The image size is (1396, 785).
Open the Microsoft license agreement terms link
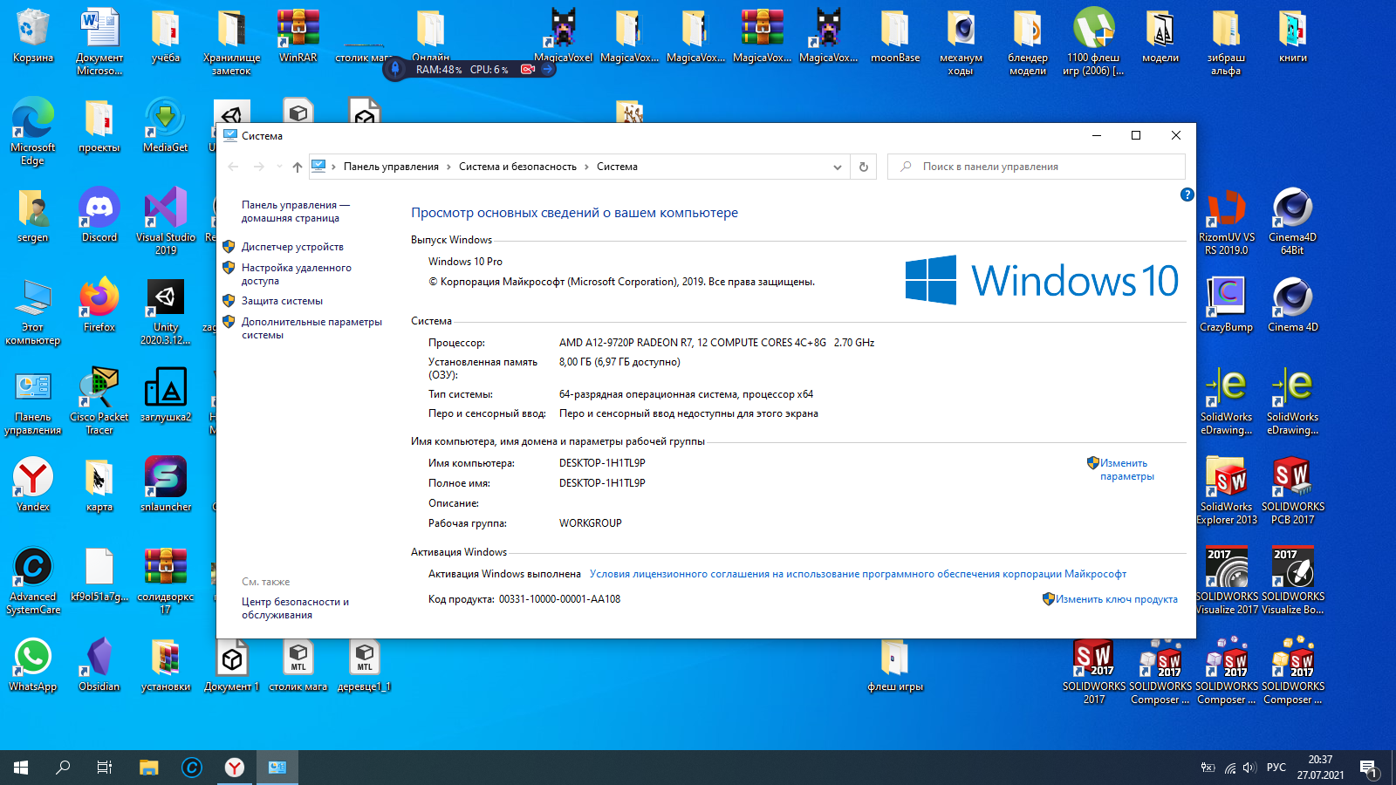pos(858,574)
